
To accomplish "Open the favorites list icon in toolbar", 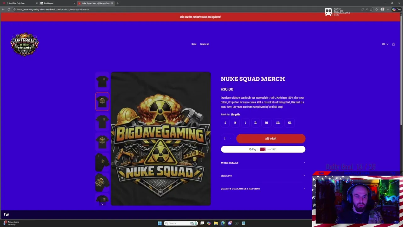I will coord(377,9).
